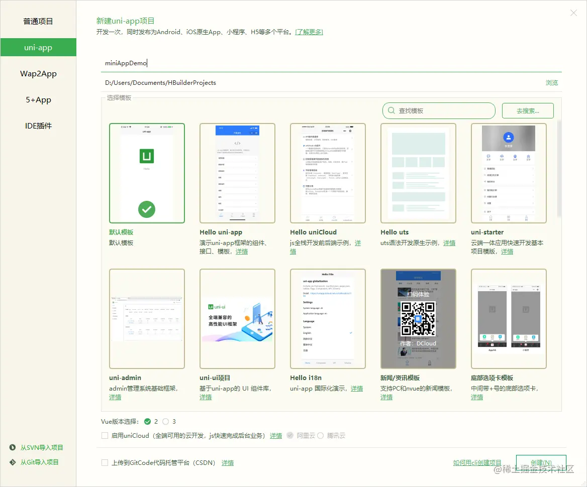Click 浏览 to browse for folder
Image resolution: width=587 pixels, height=487 pixels.
pos(551,83)
